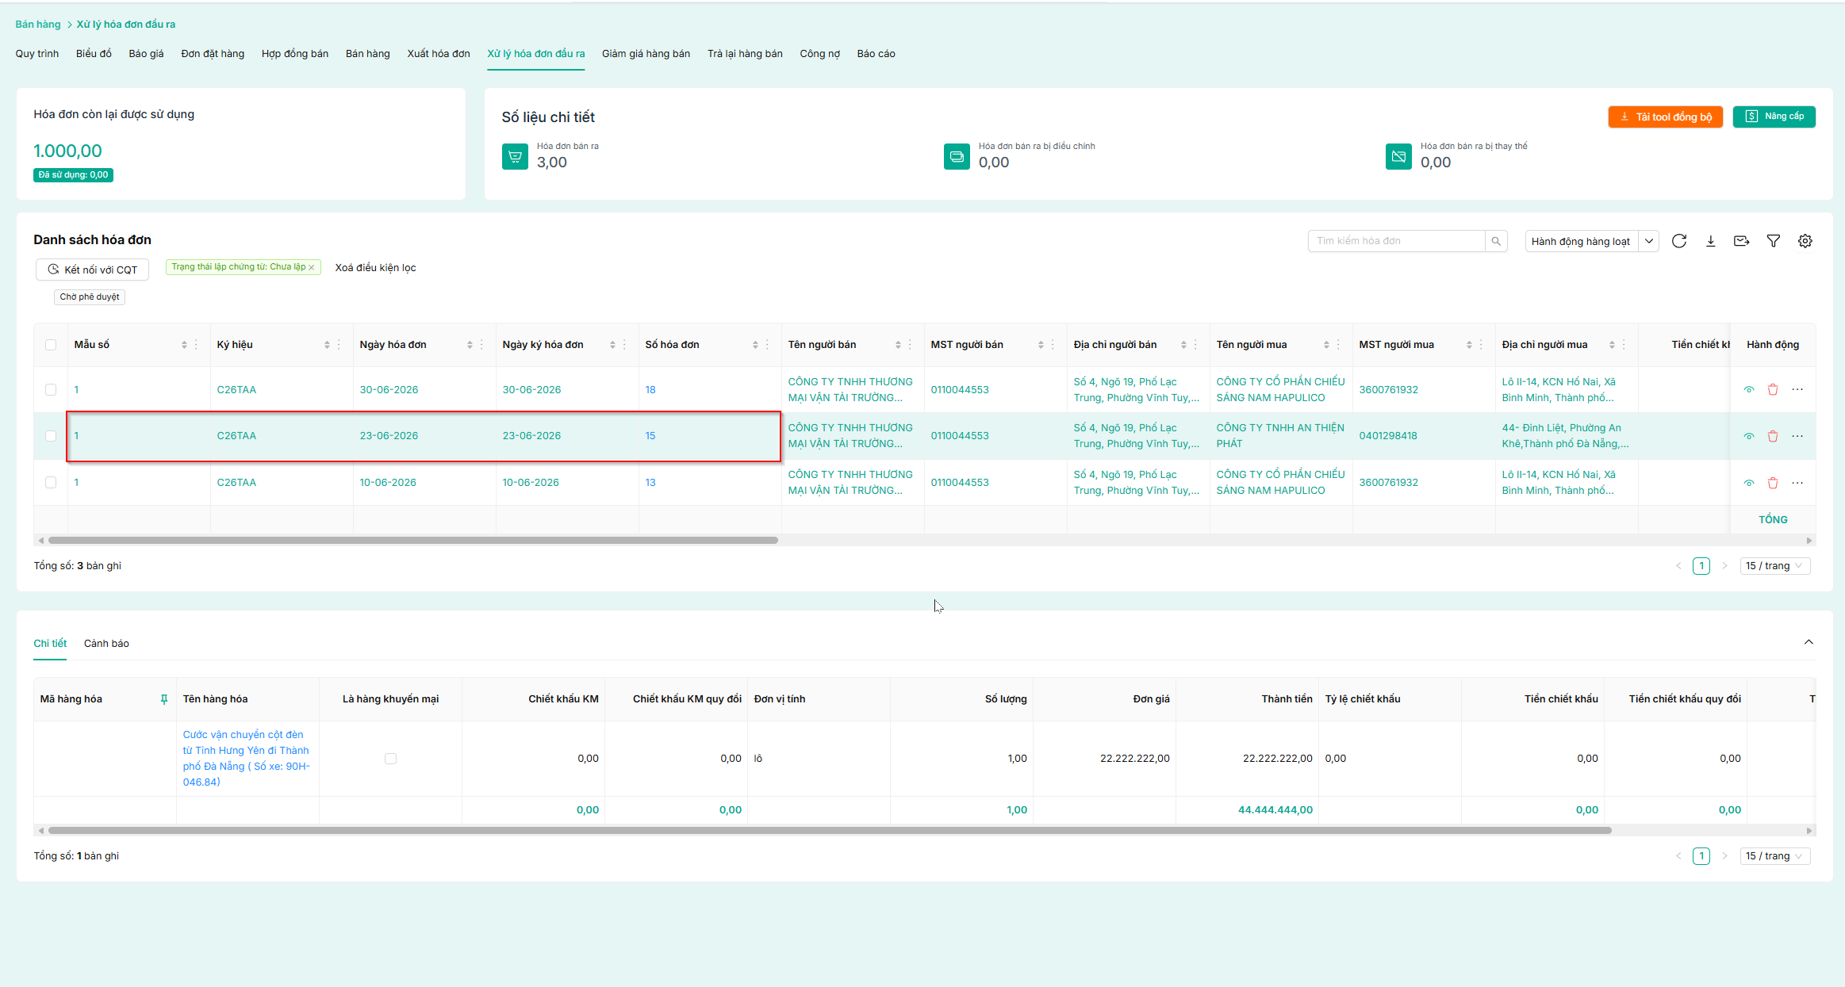Open the 'Xuất hóa đơn' menu tab

[x=439, y=54]
